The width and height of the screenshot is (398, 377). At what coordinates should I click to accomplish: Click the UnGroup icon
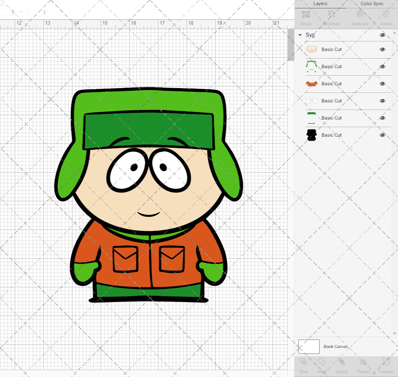click(332, 14)
